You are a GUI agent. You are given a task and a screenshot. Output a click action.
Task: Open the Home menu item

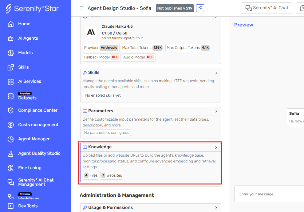(24, 24)
